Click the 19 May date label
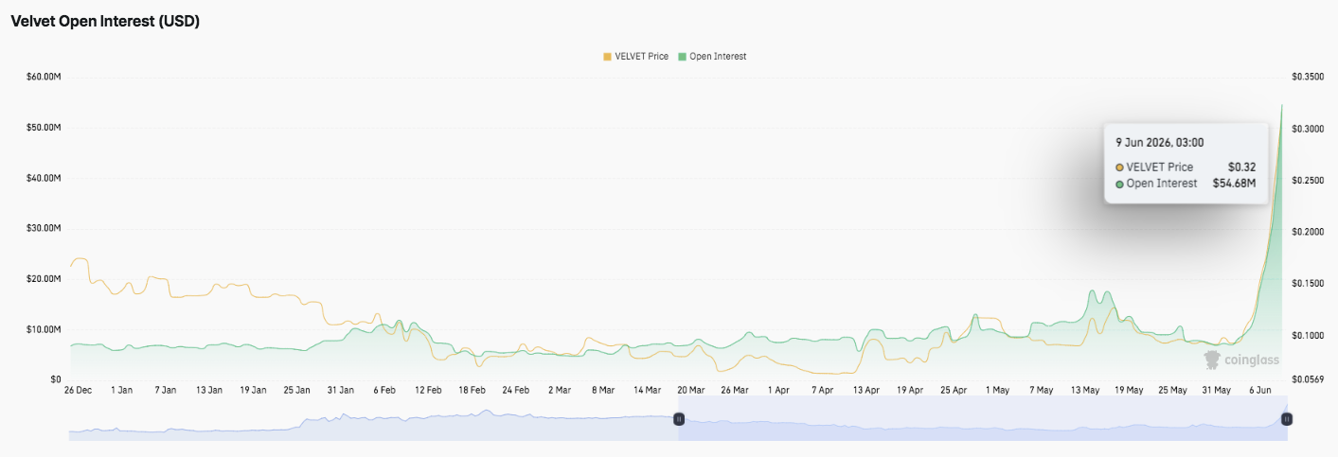 pyautogui.click(x=1129, y=390)
